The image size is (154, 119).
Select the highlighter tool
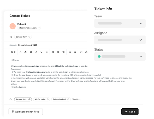26,52
